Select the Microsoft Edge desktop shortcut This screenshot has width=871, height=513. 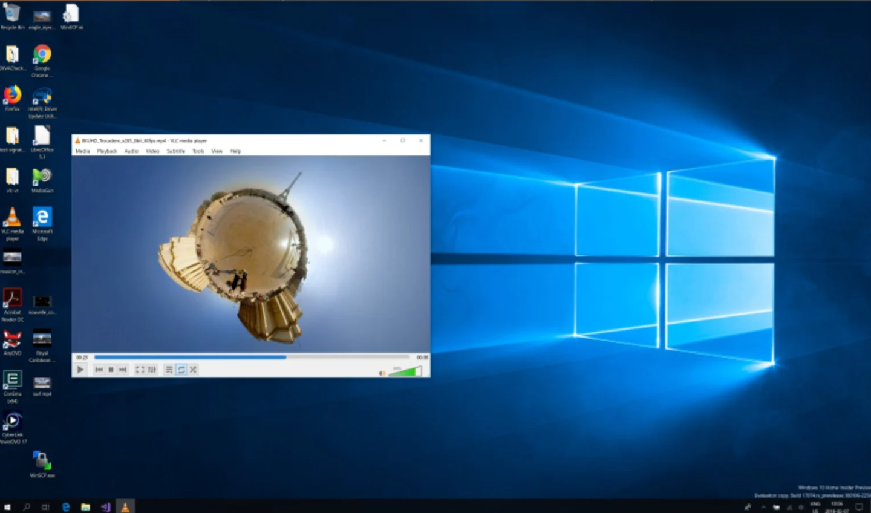tap(42, 224)
